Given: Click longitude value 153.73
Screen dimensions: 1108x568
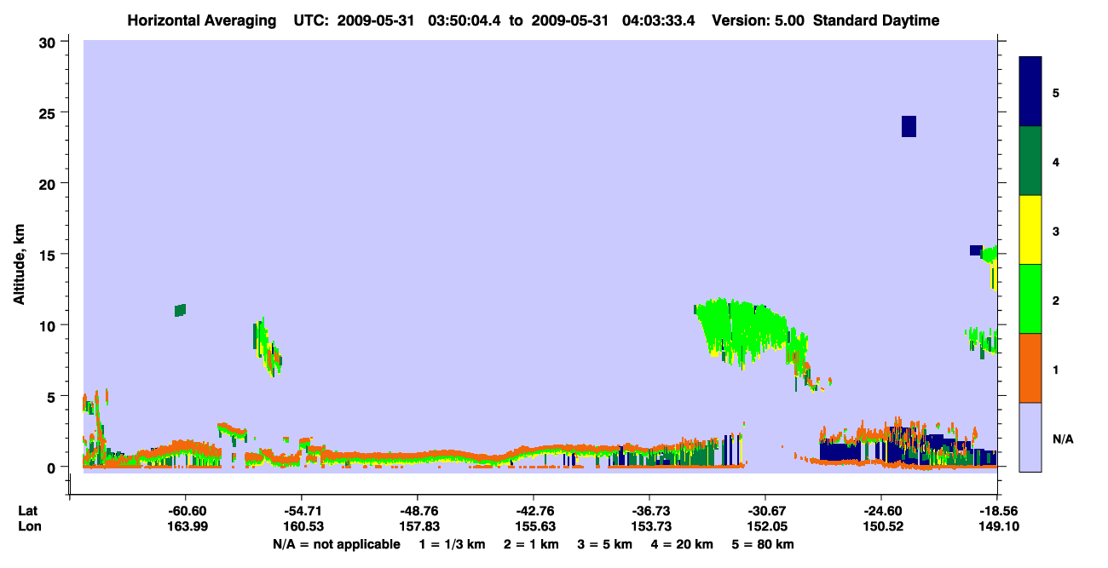Looking at the screenshot, I should click(649, 526).
